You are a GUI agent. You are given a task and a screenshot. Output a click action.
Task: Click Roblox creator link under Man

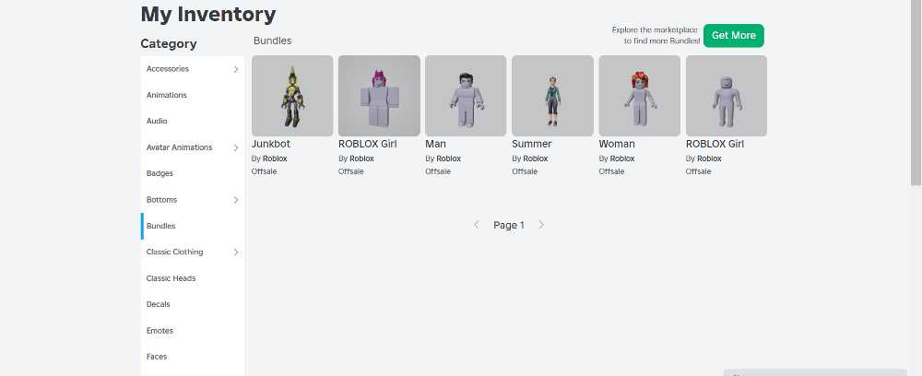pos(449,159)
